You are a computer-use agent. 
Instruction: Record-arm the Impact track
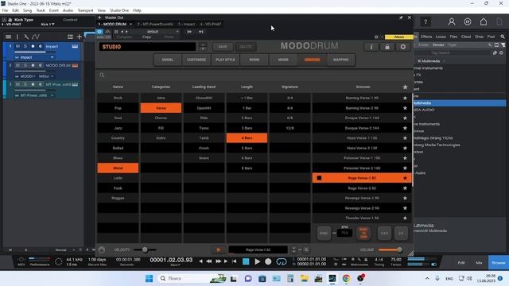pos(33,46)
